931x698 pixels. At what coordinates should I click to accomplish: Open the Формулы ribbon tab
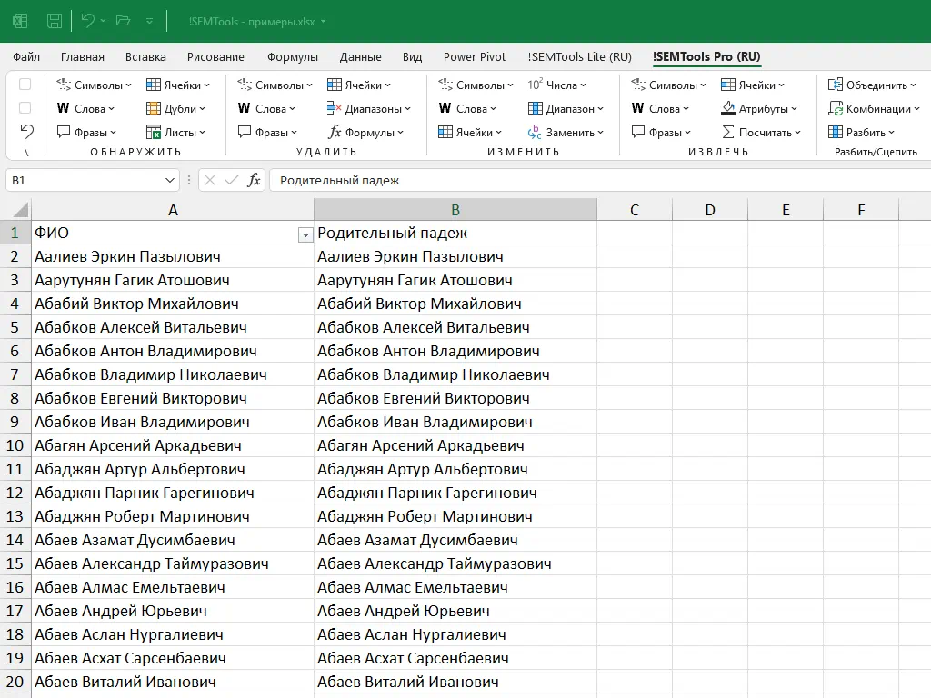292,57
